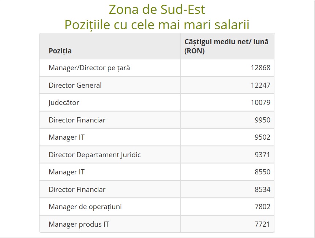Image resolution: width=315 pixels, height=238 pixels.
Task: Click the 8534 salary cell
Action: (262, 189)
